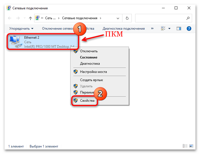Click the 'Сеть ...' breadcrumb segment
200x154 pixels.
click(50, 18)
